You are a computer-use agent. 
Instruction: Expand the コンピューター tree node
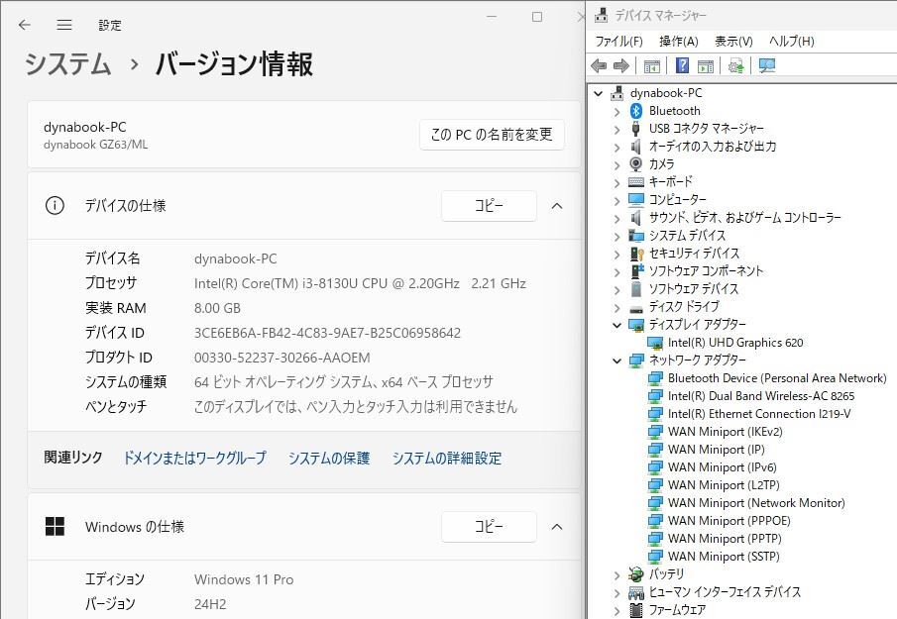(x=617, y=200)
